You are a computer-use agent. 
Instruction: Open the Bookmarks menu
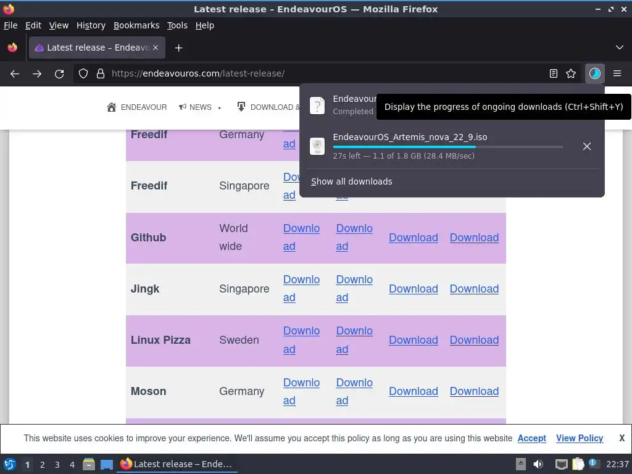click(136, 25)
